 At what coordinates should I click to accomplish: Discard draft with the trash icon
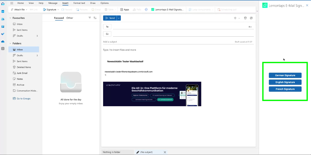tap(245, 18)
